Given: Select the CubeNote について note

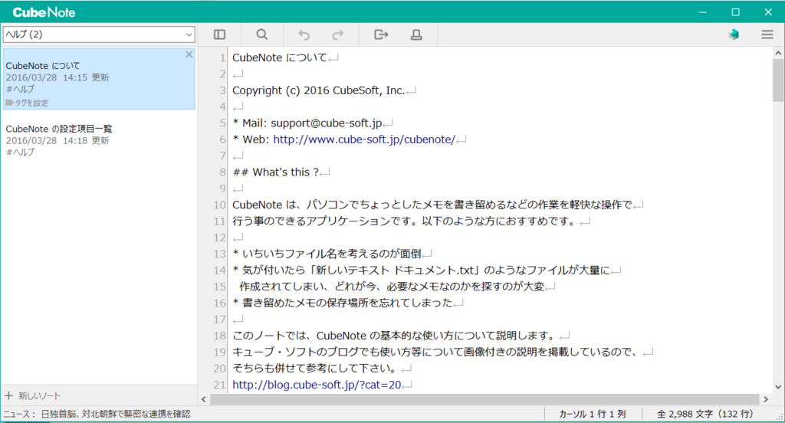Looking at the screenshot, I should pos(99,79).
